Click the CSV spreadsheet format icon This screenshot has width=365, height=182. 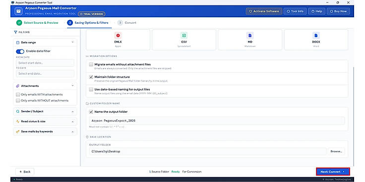(184, 36)
